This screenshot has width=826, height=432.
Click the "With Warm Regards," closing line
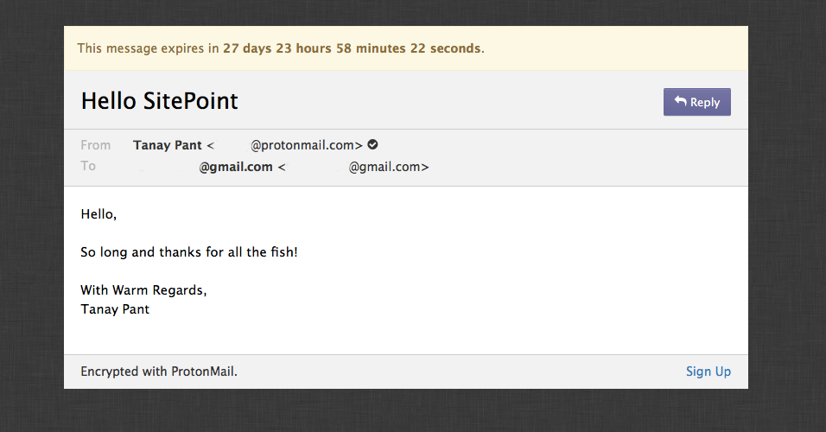point(143,290)
